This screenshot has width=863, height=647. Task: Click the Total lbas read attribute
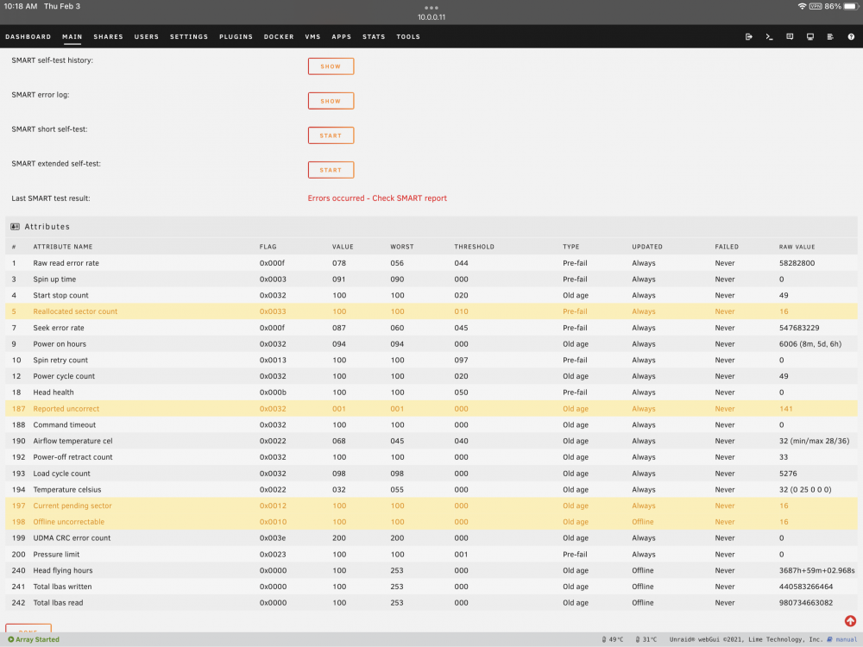pyautogui.click(x=58, y=603)
